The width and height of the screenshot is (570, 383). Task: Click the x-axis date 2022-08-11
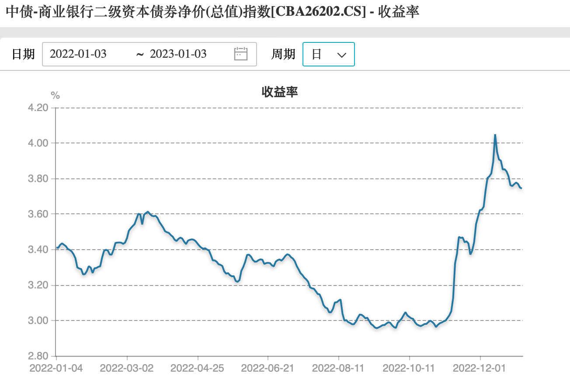[x=339, y=368]
